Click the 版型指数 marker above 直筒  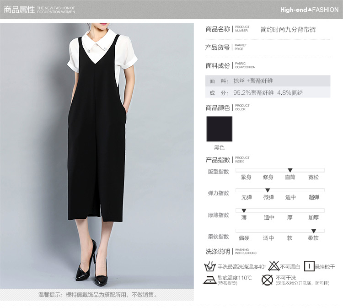pos(290,170)
